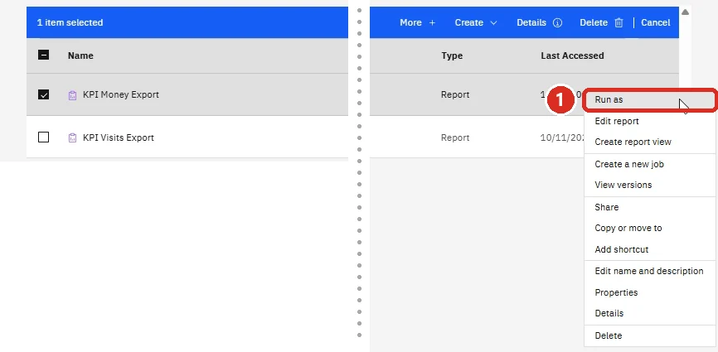The width and height of the screenshot is (718, 352).
Task: Click the plus icon next to More
Action: click(x=432, y=23)
